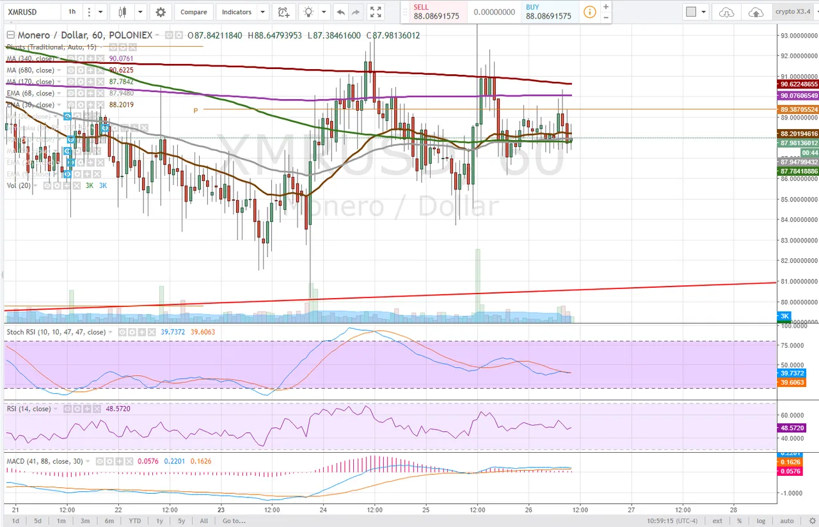The width and height of the screenshot is (819, 527).
Task: Toggle visibility of MA (170, close)
Action: pyautogui.click(x=71, y=82)
